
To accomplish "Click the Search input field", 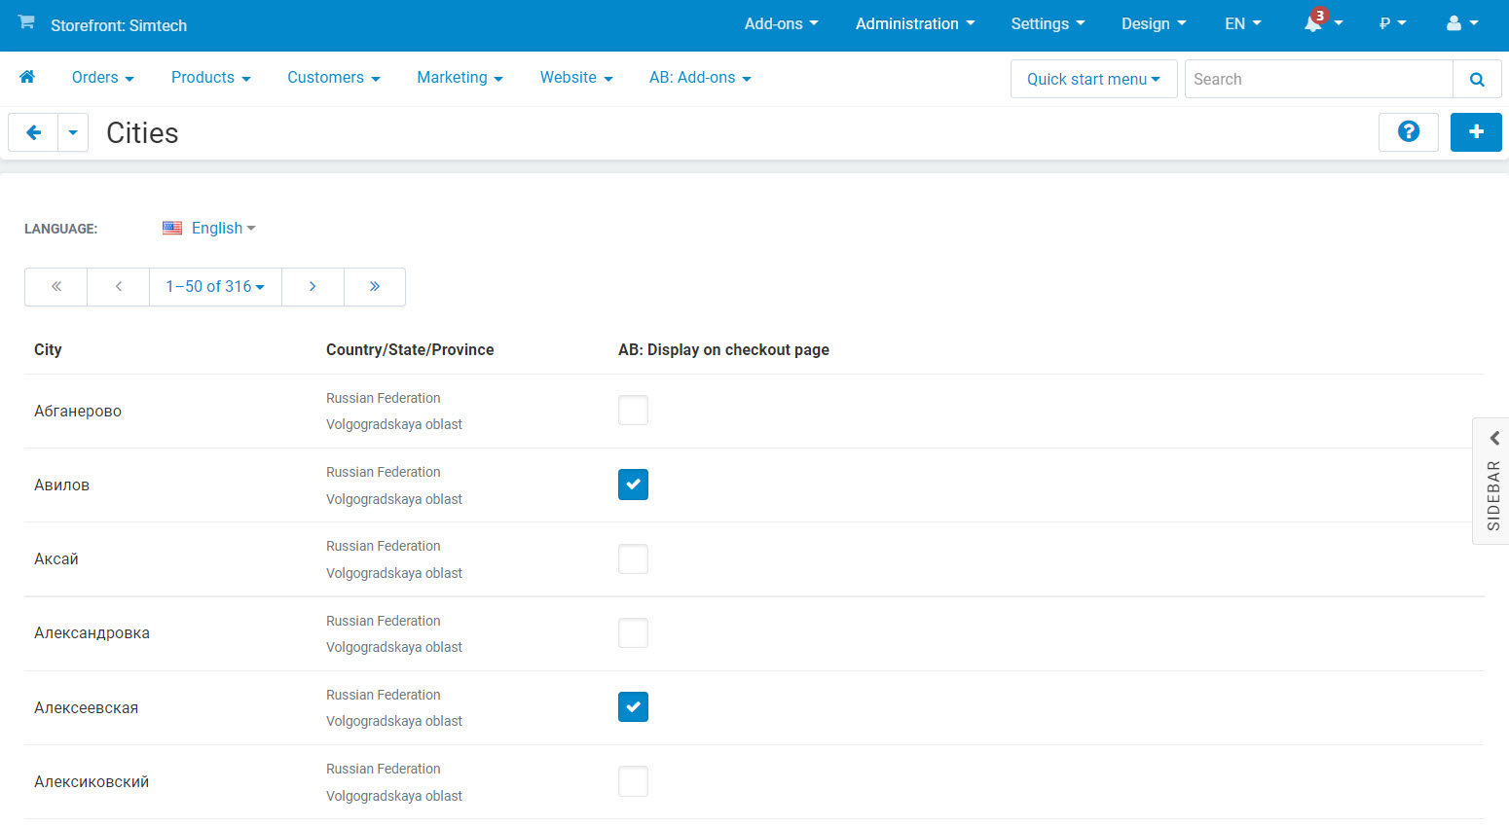I will (x=1318, y=80).
